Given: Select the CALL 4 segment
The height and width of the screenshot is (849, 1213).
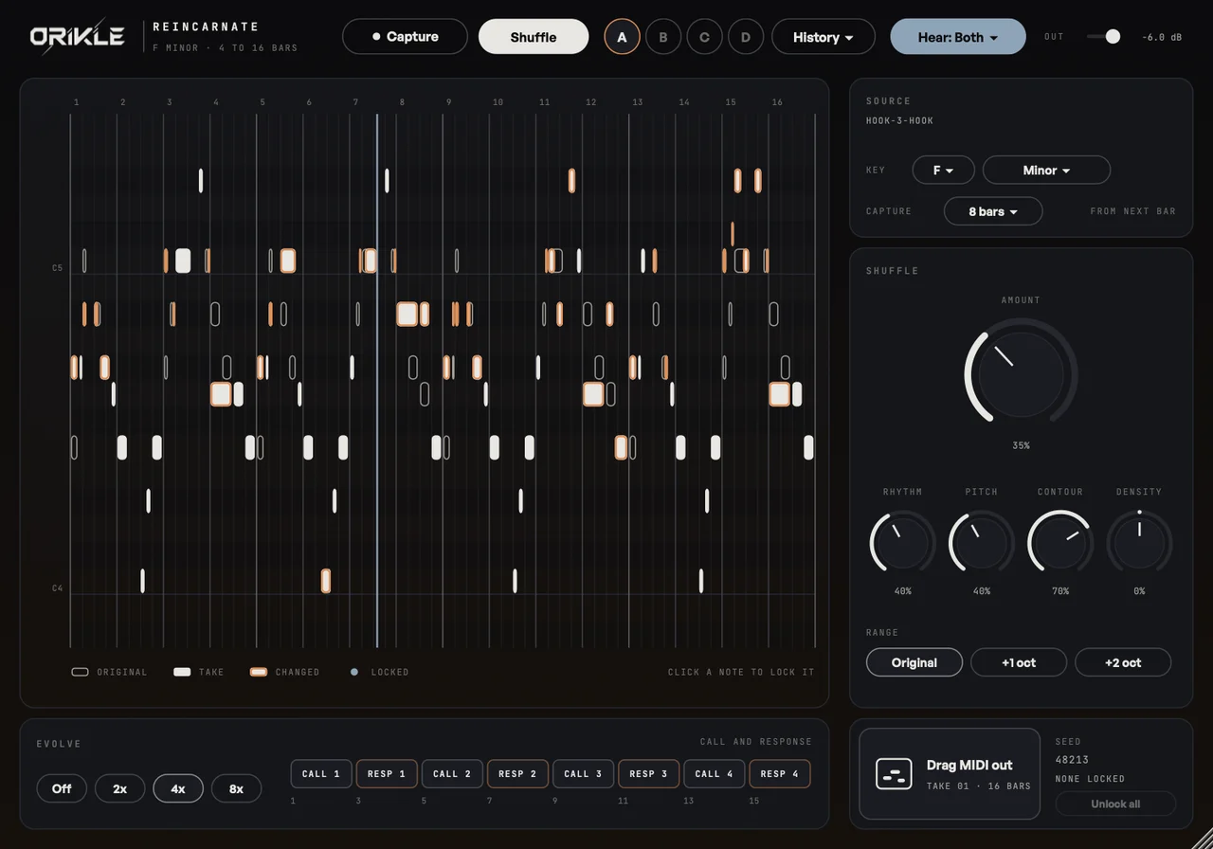Looking at the screenshot, I should 715,774.
